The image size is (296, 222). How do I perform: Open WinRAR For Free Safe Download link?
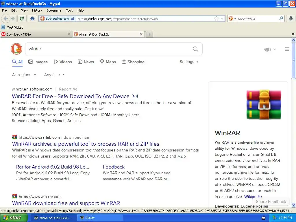click(71, 96)
